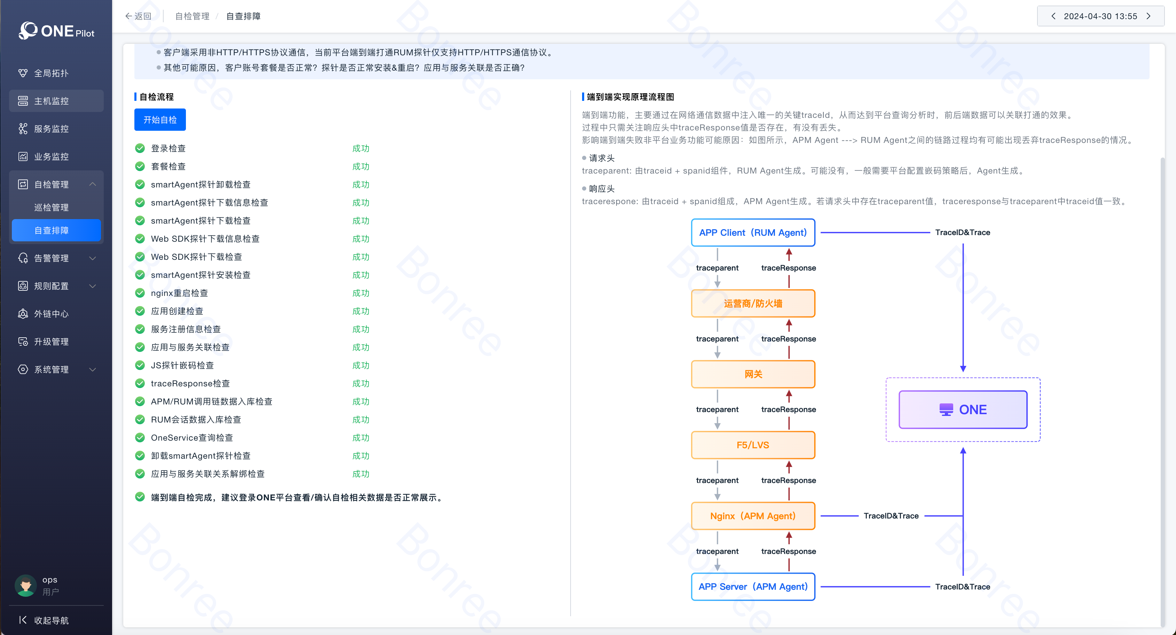1176x635 pixels.
Task: Click the 服务监控 nodes icon
Action: pos(23,129)
